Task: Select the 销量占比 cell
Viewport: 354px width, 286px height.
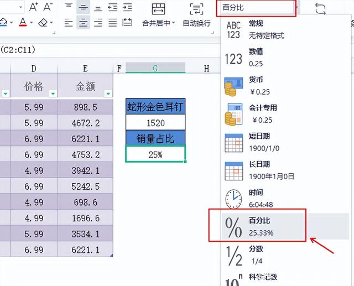Action: 155,138
